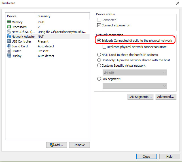
Task: Choose the Host-only network option
Action: pos(99,60)
